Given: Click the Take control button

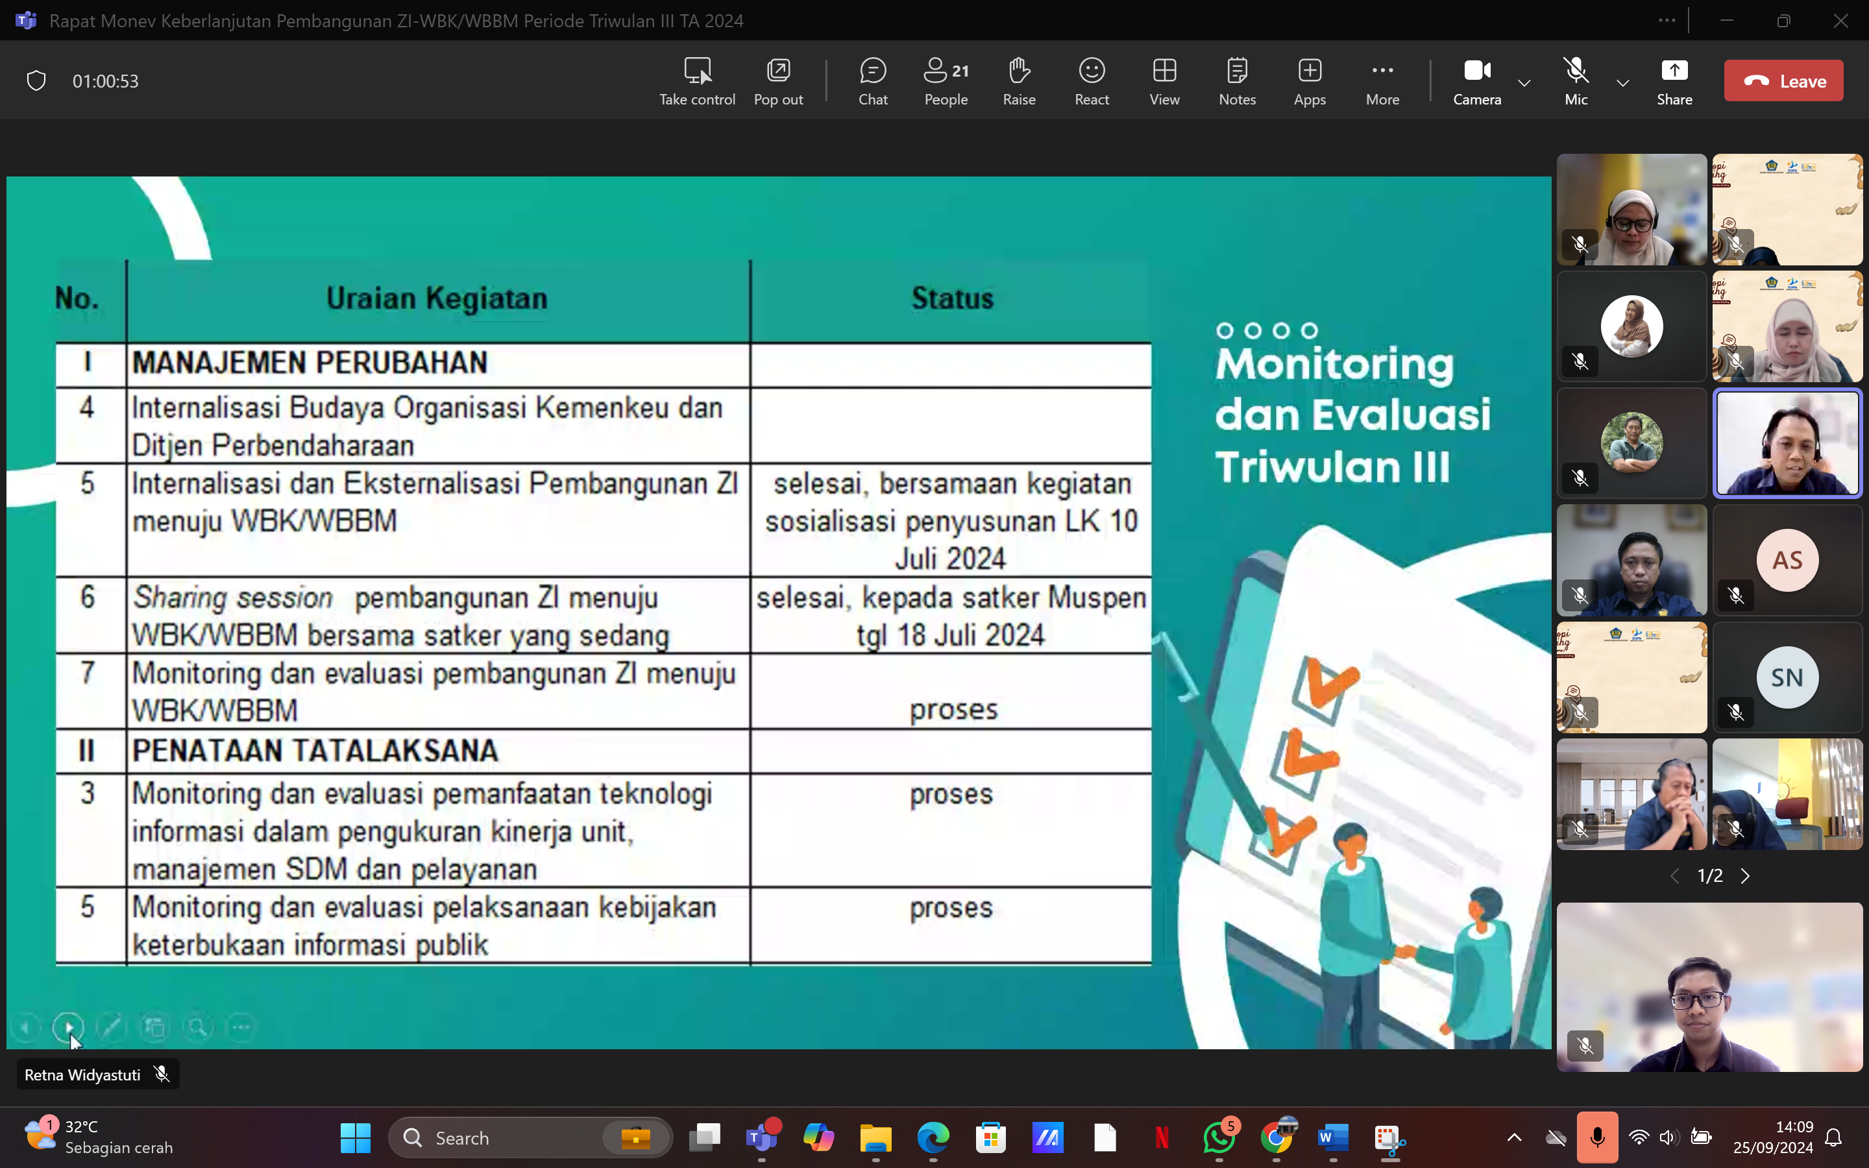Looking at the screenshot, I should click(x=696, y=81).
